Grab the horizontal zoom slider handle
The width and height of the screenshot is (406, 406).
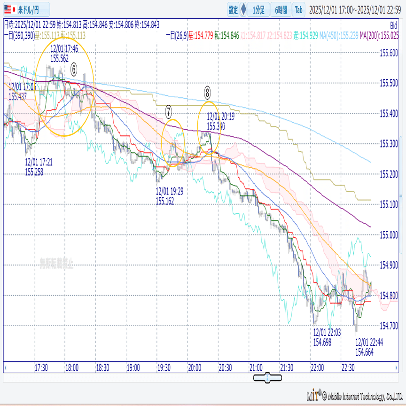tap(267, 378)
